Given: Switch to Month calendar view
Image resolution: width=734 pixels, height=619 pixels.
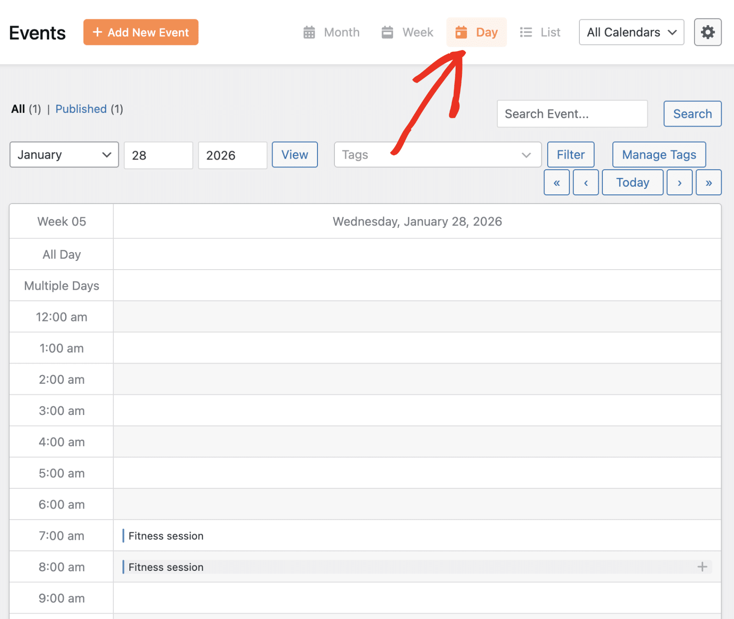Looking at the screenshot, I should [x=332, y=33].
